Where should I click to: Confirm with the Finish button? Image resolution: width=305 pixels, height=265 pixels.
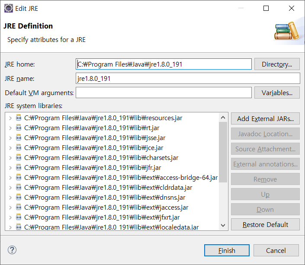click(227, 250)
